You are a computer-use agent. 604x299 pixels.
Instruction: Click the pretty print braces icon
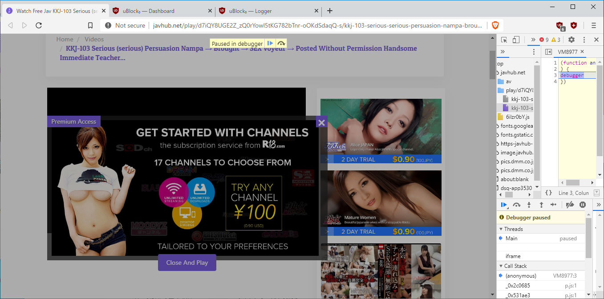pos(548,193)
